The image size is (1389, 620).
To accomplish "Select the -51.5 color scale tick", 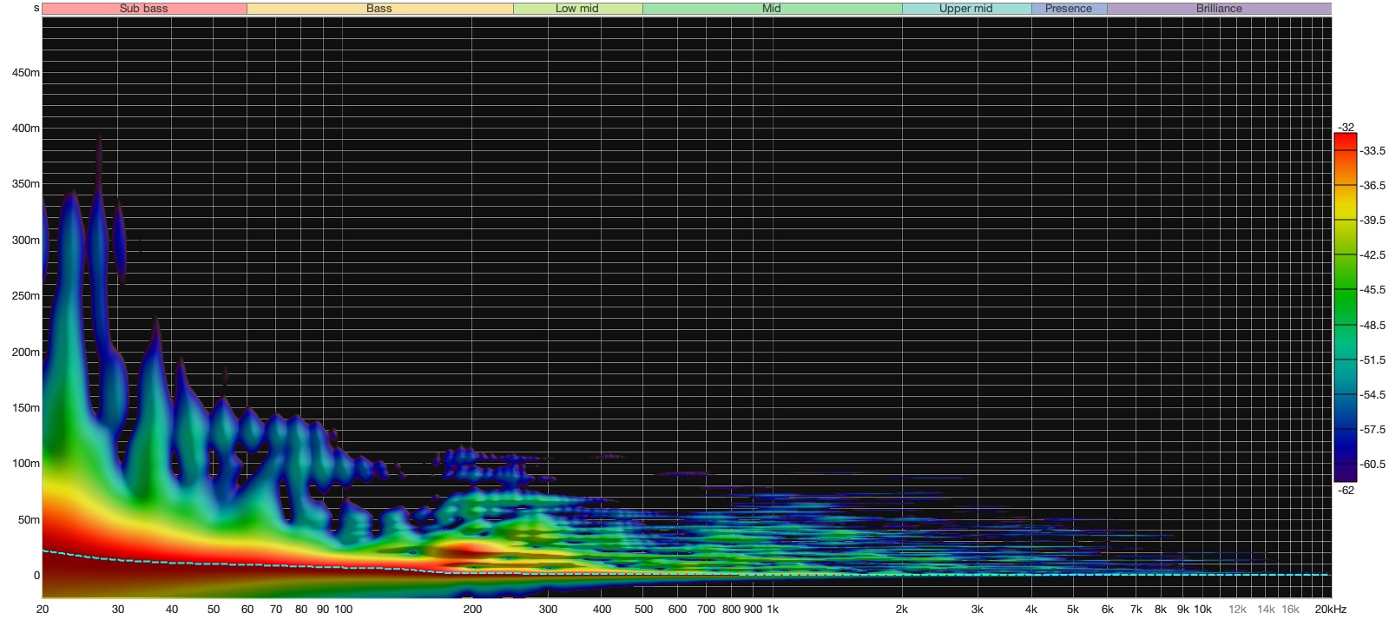I will (x=1373, y=359).
